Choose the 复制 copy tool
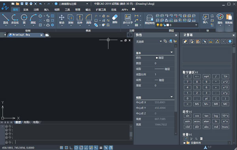The height and width of the screenshot is (150, 237). click(71, 19)
